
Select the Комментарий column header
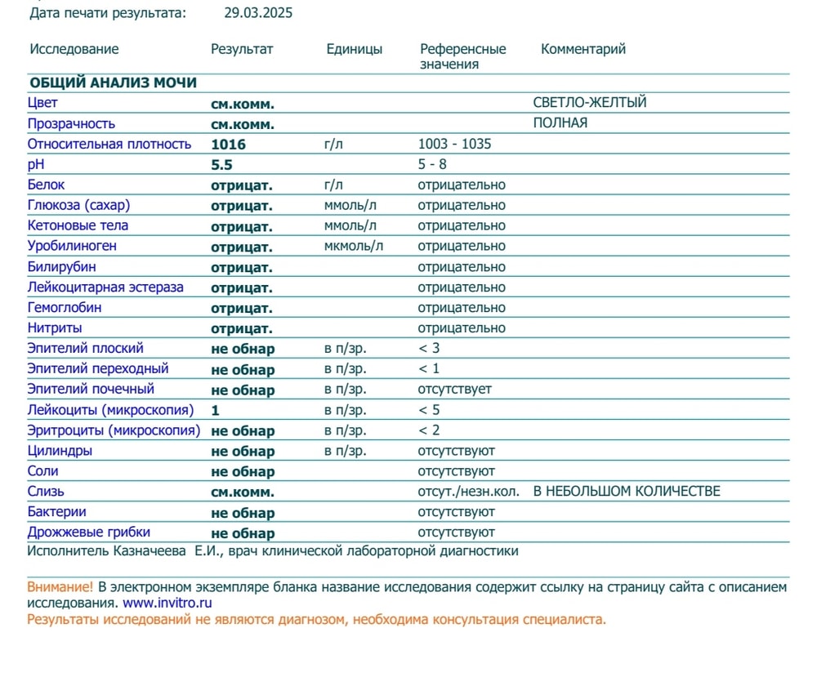[x=583, y=49]
